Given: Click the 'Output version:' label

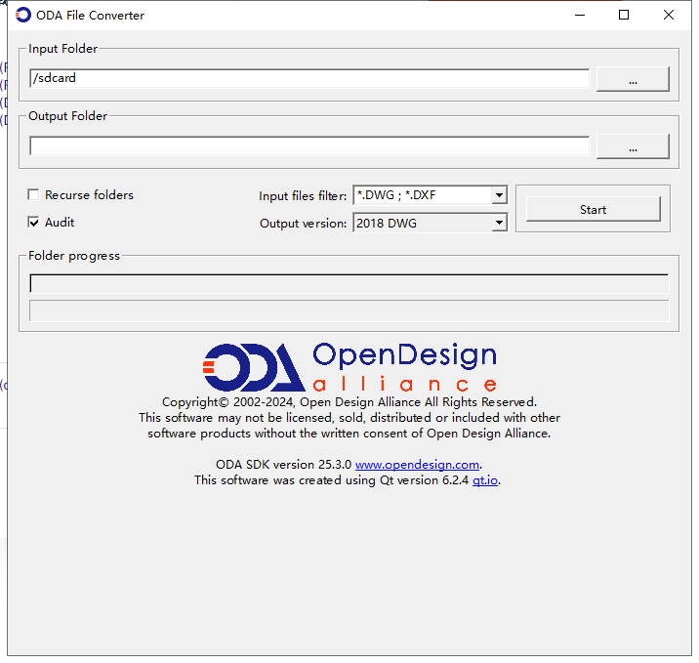Looking at the screenshot, I should 304,224.
